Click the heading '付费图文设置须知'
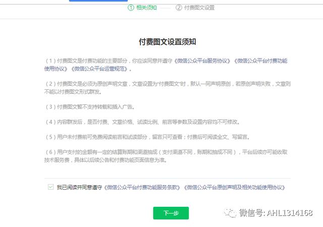This screenshot has width=323, height=227. pyautogui.click(x=167, y=42)
